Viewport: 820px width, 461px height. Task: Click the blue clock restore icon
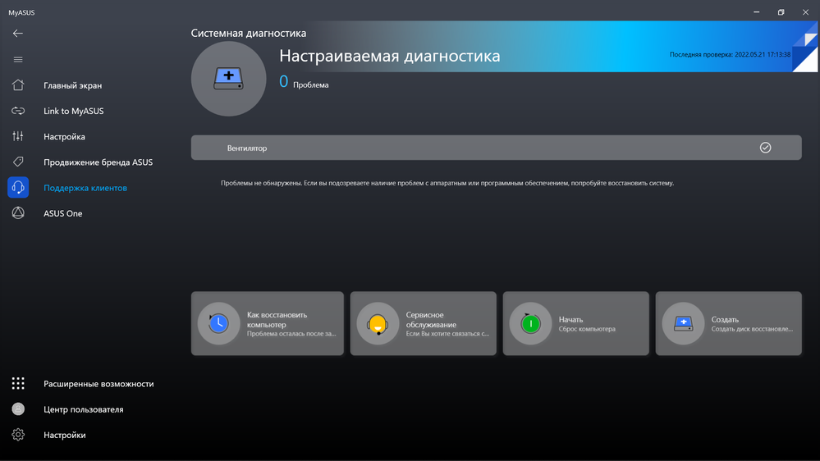(x=218, y=323)
